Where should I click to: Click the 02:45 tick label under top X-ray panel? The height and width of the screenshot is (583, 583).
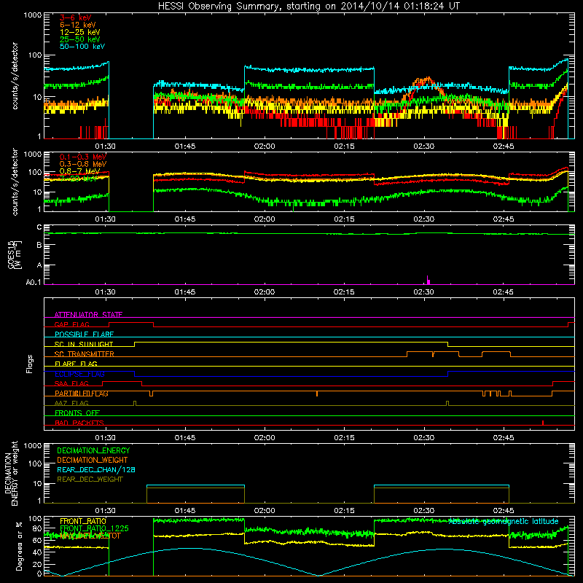tap(504, 146)
